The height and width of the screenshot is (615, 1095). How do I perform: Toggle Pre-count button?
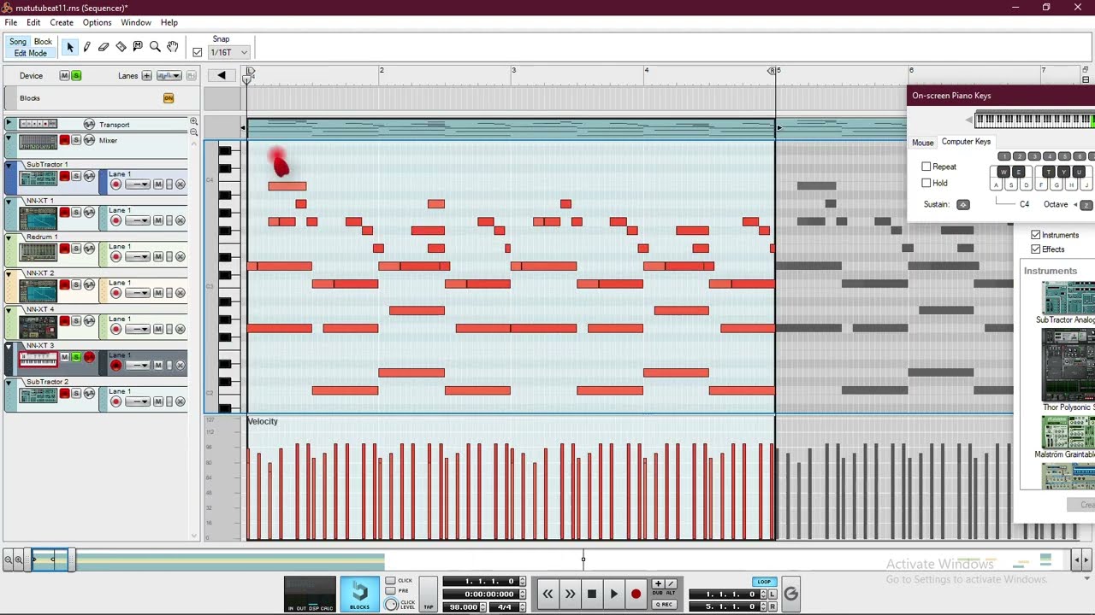(391, 591)
